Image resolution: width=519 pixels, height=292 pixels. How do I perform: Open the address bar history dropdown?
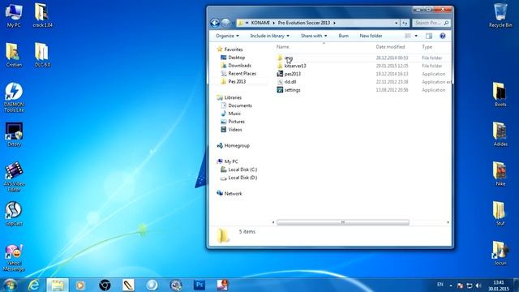(397, 23)
